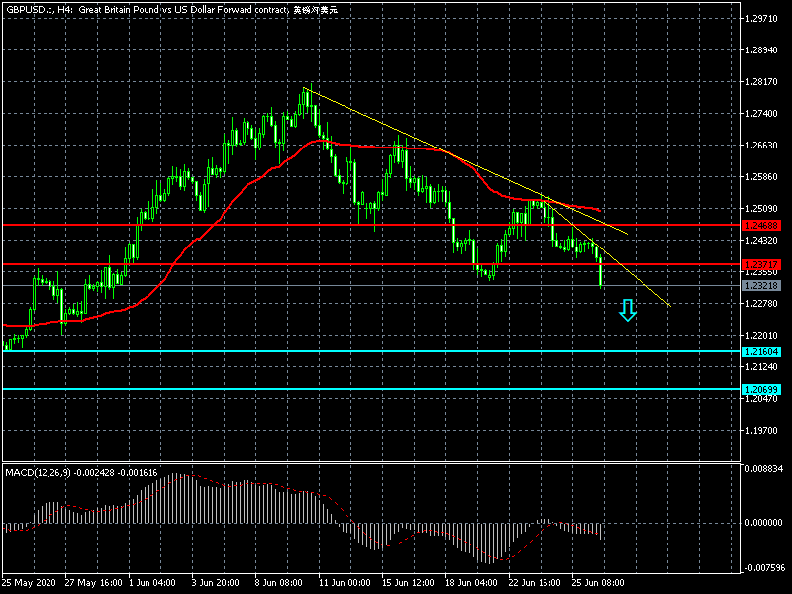Click the 3 Jun 20:00 time label
The image size is (792, 594).
point(216,583)
